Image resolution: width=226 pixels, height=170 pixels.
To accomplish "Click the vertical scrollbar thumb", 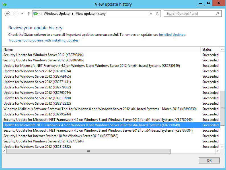I will [222, 108].
